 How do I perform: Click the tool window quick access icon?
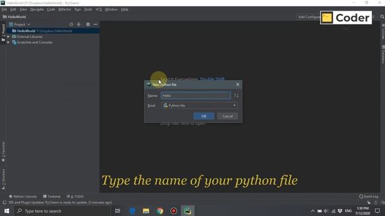pos(4,203)
